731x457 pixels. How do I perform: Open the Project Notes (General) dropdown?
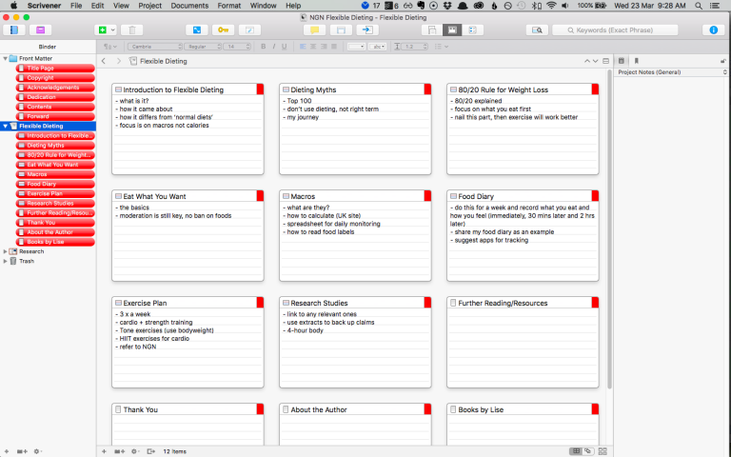(x=664, y=72)
